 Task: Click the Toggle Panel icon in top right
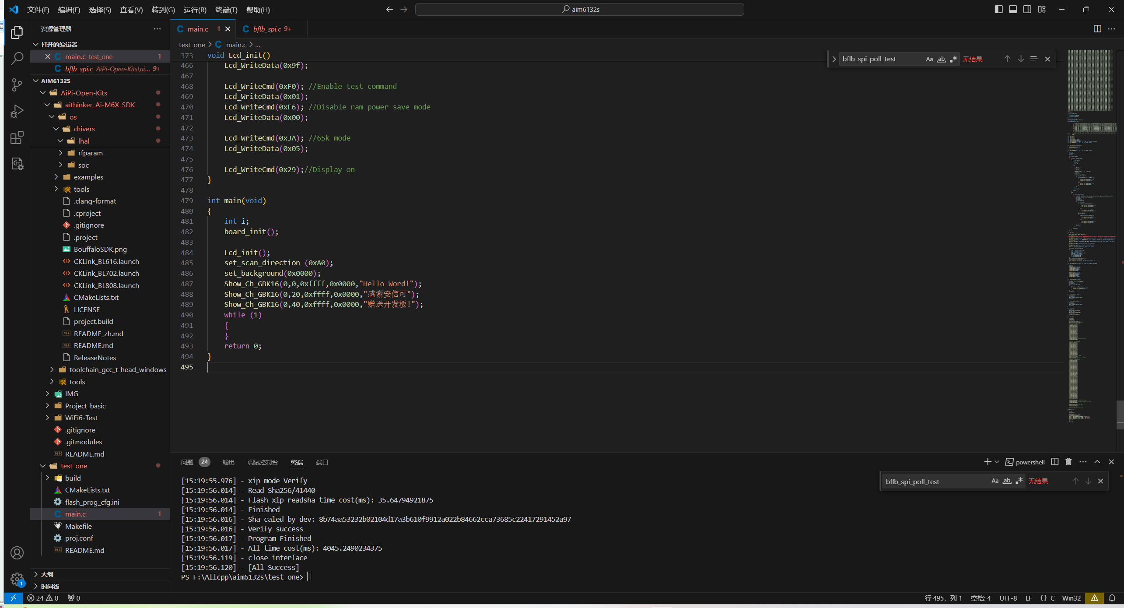1012,9
